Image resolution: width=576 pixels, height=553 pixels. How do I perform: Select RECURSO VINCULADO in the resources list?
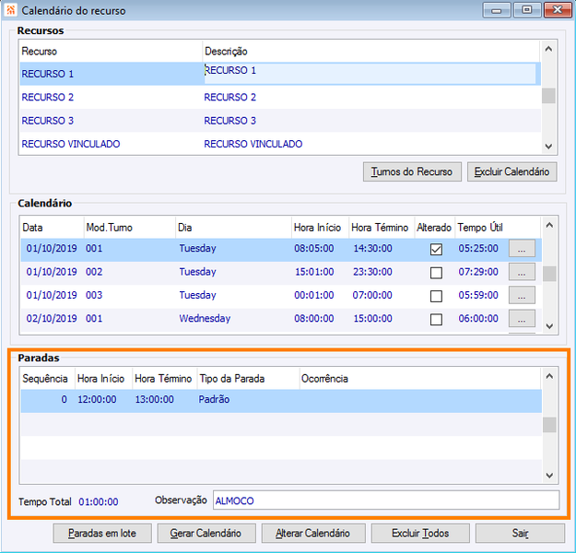click(71, 144)
